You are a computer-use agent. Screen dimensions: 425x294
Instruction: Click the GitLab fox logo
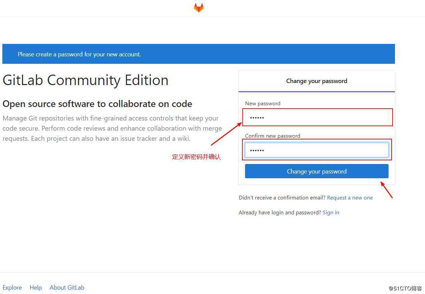coord(199,7)
